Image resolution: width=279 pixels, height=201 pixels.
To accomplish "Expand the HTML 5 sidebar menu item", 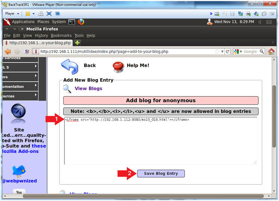I will coord(20,67).
